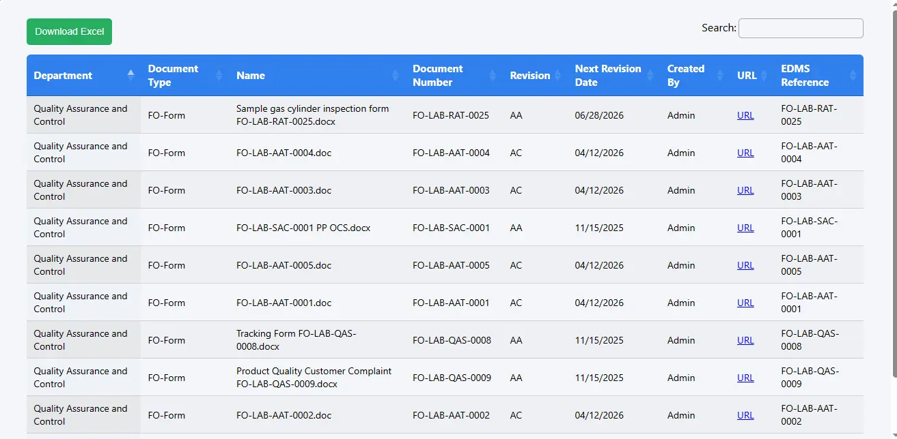Click the Department header label
Viewport: 897px width, 439px height.
63,76
